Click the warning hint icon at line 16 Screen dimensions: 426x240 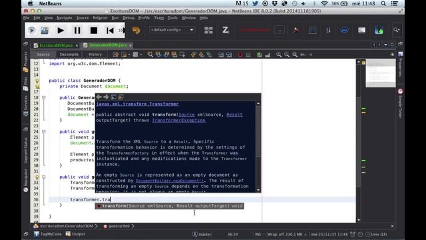click(37, 87)
